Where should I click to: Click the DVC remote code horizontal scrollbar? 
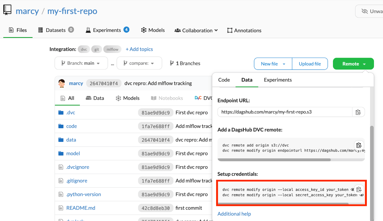point(274,160)
